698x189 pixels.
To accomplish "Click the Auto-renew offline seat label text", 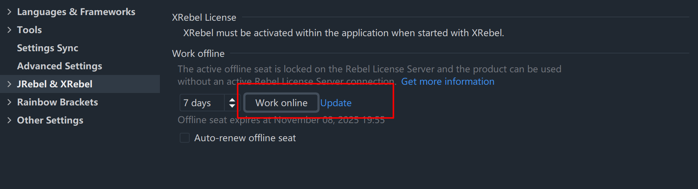I will click(245, 138).
